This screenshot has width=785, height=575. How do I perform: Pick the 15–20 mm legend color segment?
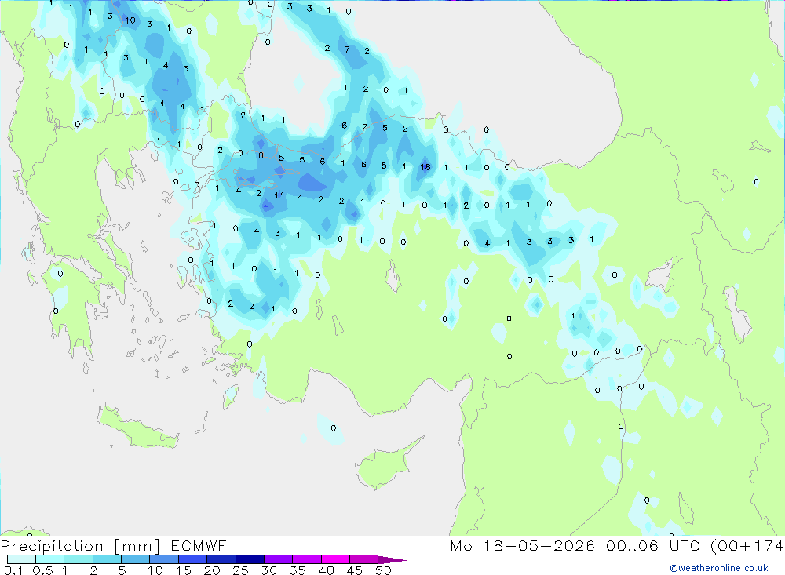[192, 559]
